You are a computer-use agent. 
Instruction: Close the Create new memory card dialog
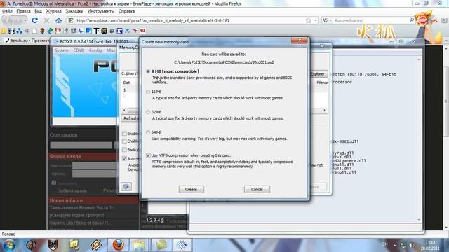tap(300, 41)
